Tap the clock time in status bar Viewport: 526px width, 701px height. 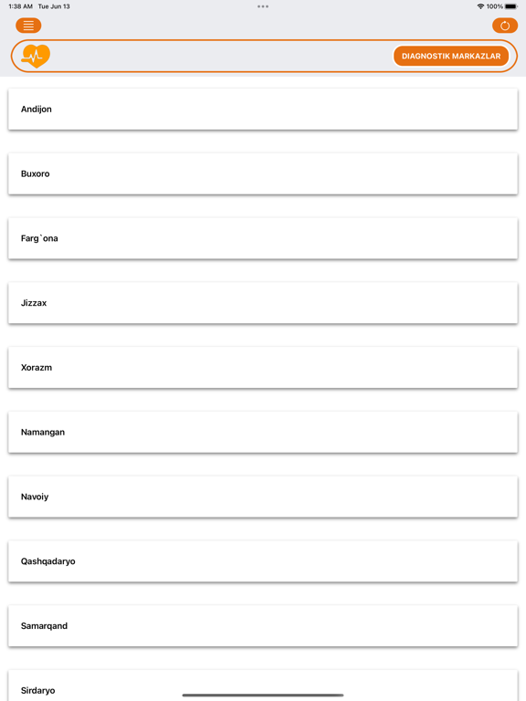tap(21, 6)
